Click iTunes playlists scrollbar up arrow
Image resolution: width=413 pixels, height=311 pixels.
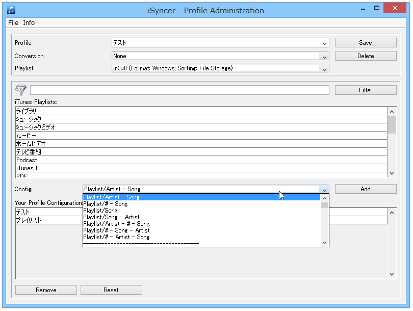392,112
